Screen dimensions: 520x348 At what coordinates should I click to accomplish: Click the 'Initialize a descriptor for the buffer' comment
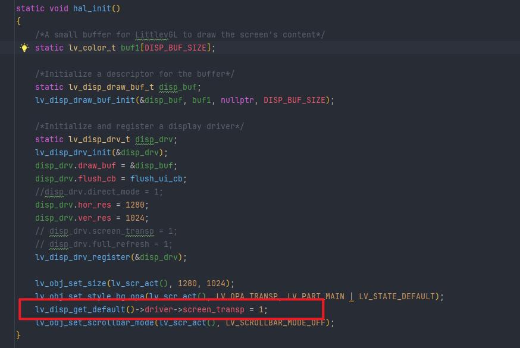(135, 74)
